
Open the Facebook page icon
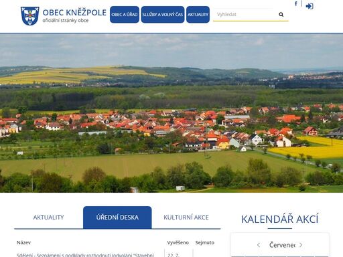tap(296, 3)
